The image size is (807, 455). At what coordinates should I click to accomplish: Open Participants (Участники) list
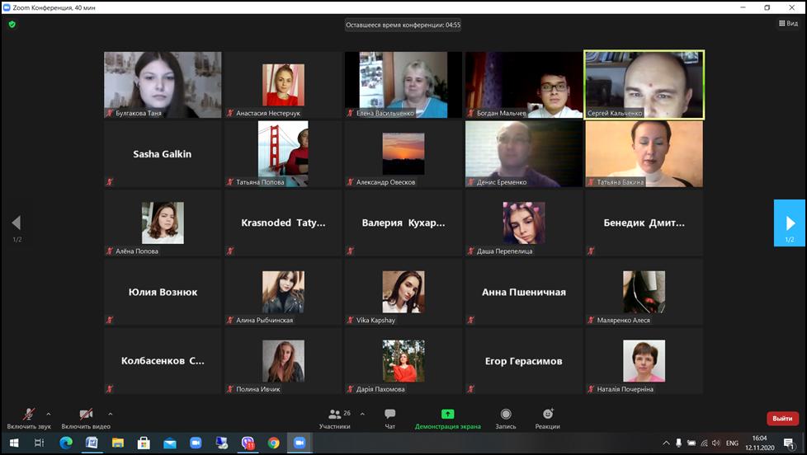click(x=334, y=418)
